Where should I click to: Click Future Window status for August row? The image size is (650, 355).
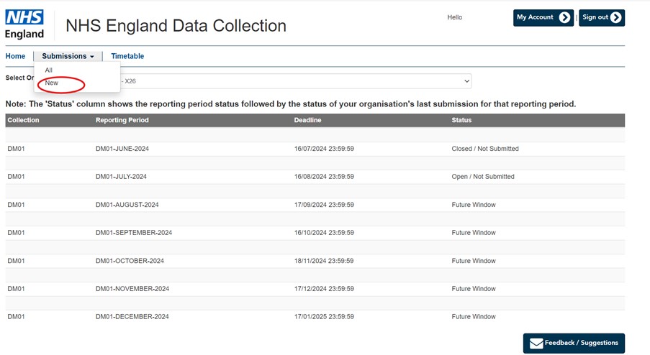(474, 204)
